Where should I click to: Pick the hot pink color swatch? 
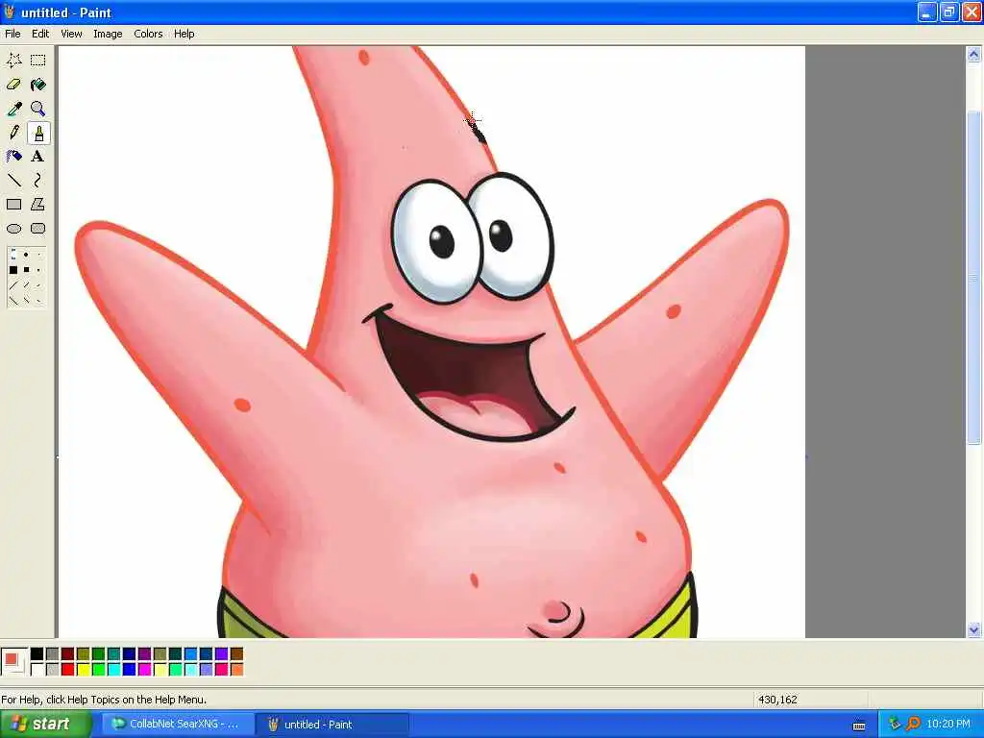pos(222,670)
